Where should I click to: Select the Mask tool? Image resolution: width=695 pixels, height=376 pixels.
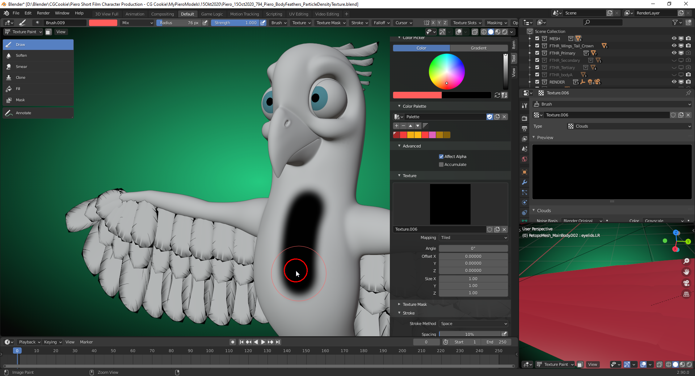(38, 100)
